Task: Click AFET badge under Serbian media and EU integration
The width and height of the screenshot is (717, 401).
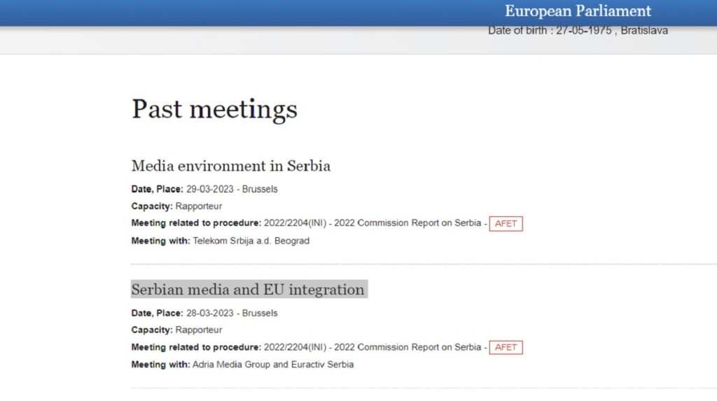Action: click(506, 347)
